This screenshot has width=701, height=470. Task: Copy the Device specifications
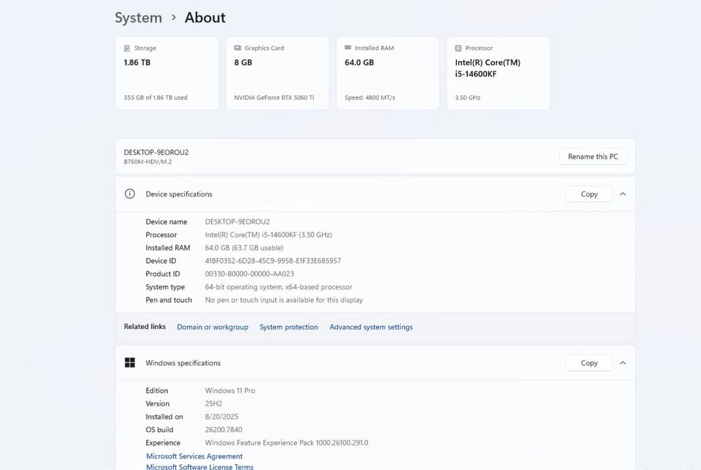(589, 194)
